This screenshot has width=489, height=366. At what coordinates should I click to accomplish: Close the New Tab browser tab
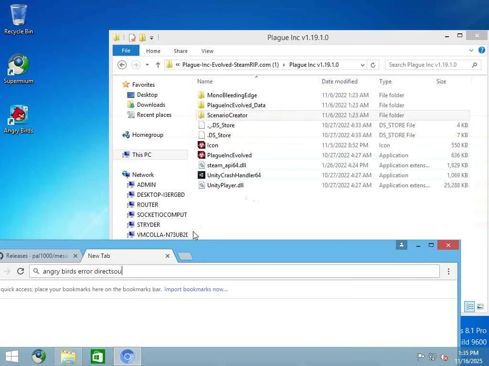(x=168, y=256)
